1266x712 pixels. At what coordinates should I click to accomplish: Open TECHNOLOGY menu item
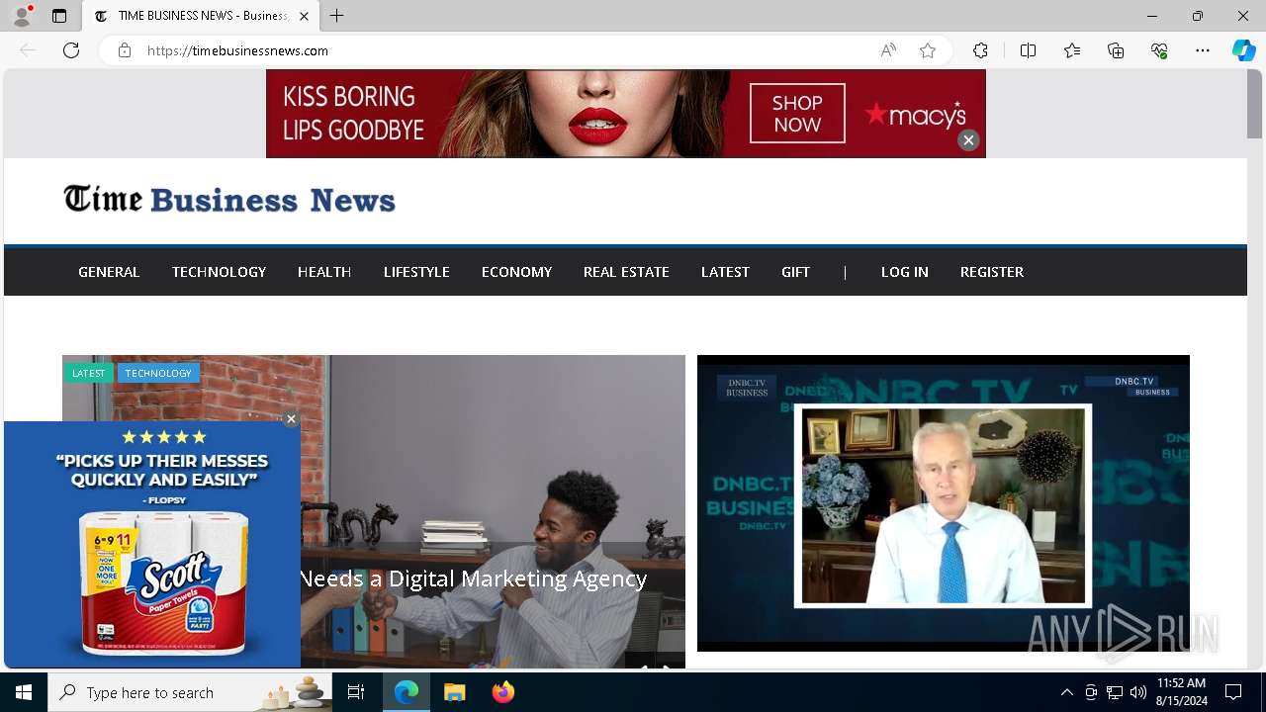point(219,272)
